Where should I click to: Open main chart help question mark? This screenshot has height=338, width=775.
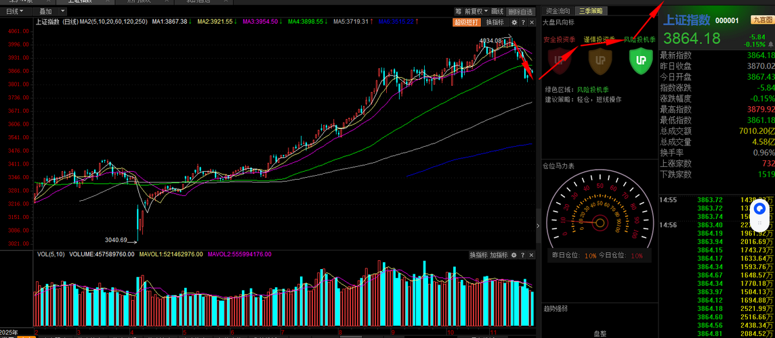[x=524, y=22]
